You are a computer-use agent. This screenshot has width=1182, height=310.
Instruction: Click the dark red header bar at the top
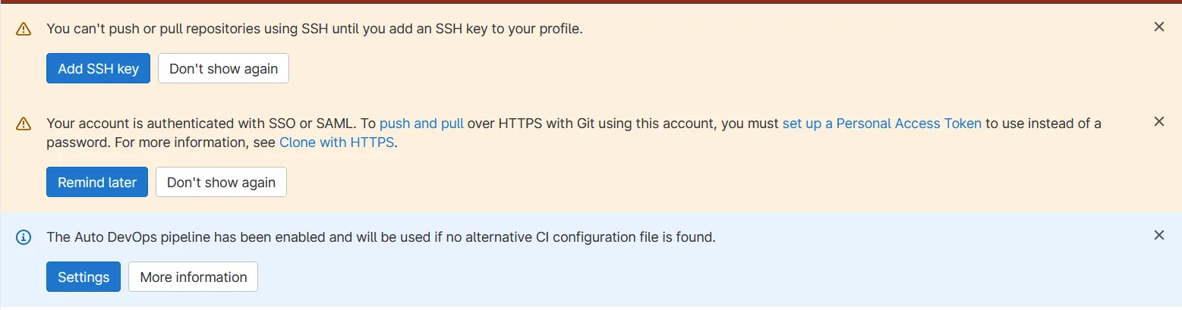tap(591, 2)
